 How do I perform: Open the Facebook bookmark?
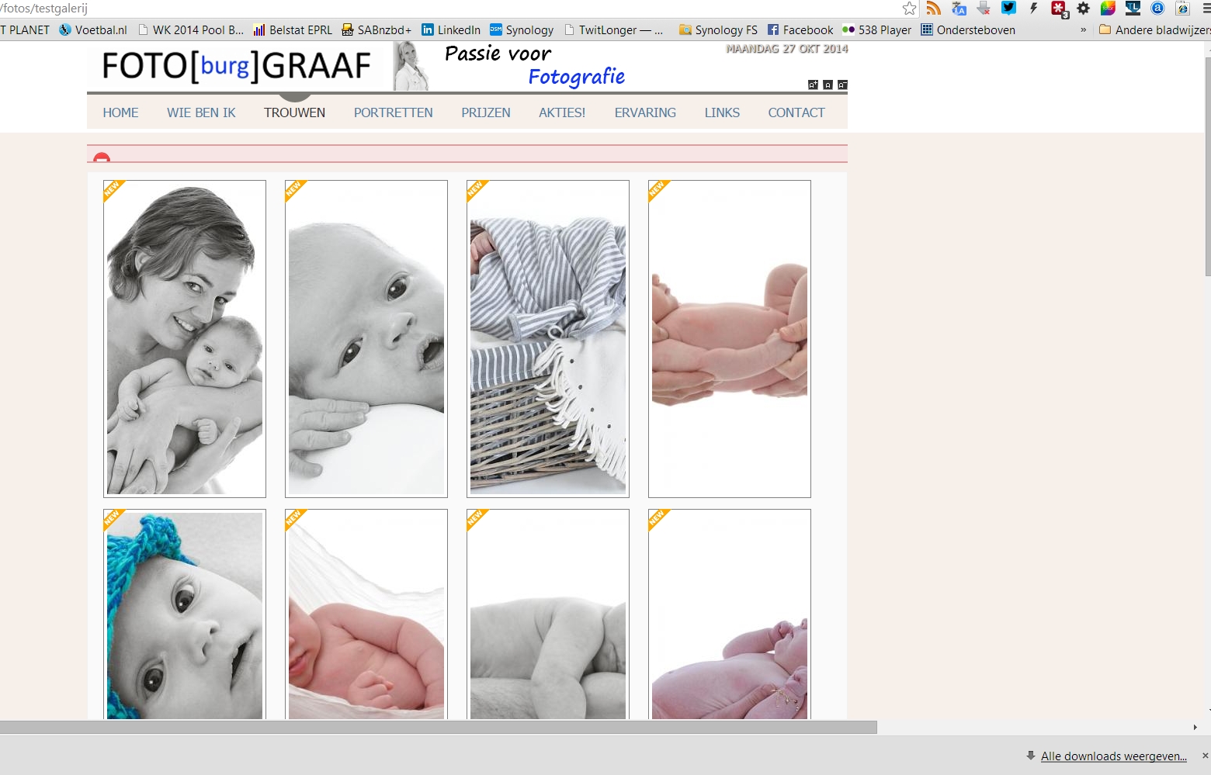click(x=800, y=30)
